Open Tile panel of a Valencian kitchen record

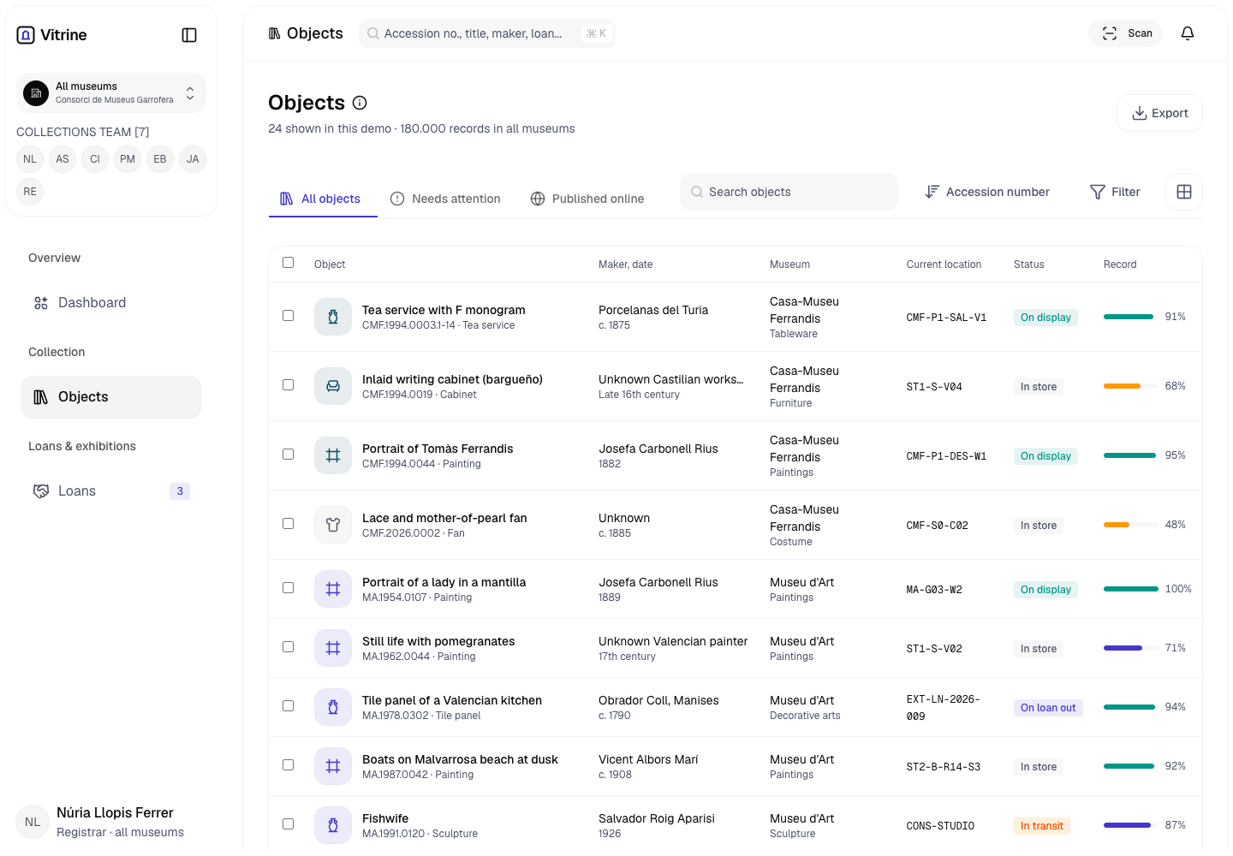(x=452, y=700)
